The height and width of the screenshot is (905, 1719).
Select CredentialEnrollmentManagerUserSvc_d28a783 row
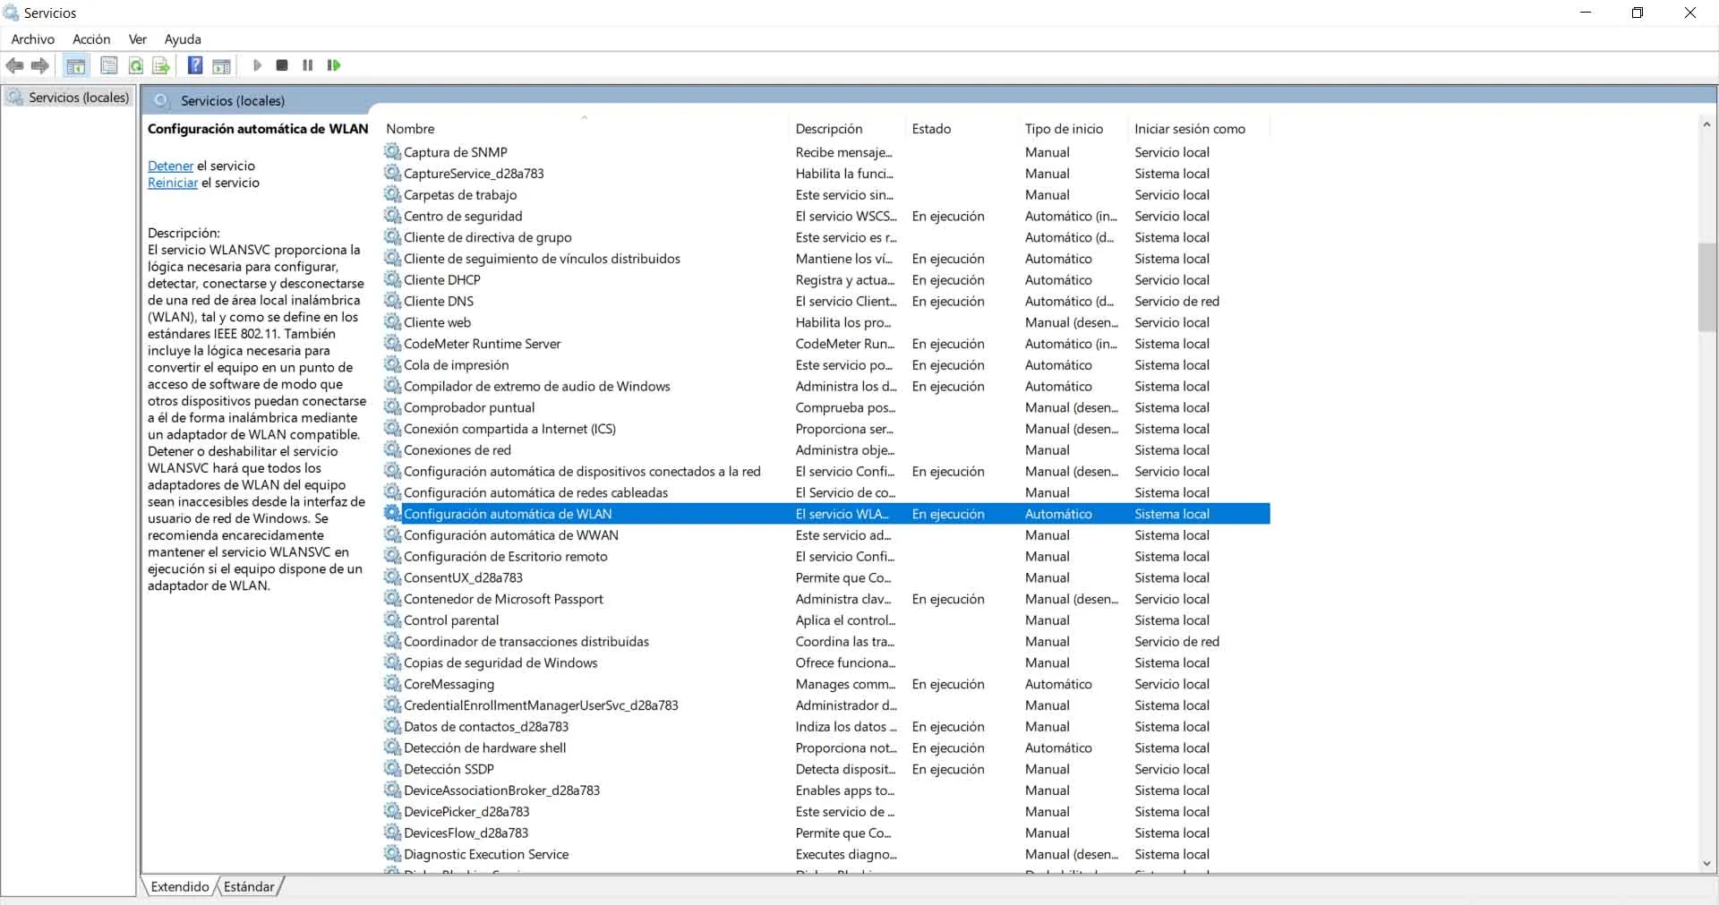pos(825,705)
